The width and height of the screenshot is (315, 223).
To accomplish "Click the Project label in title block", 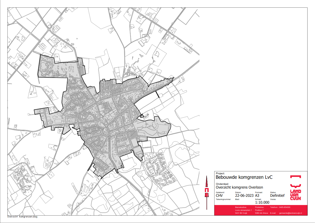I will pyautogui.click(x=220, y=173).
